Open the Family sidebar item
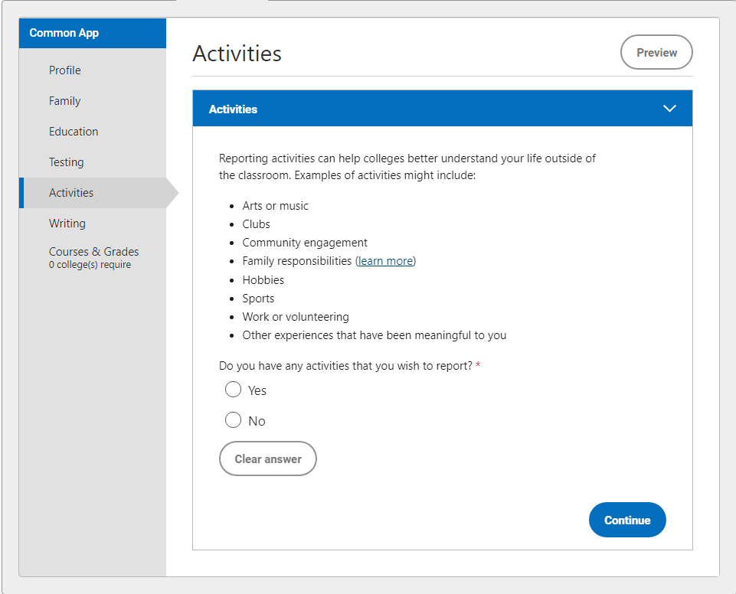This screenshot has height=594, width=736. tap(65, 101)
